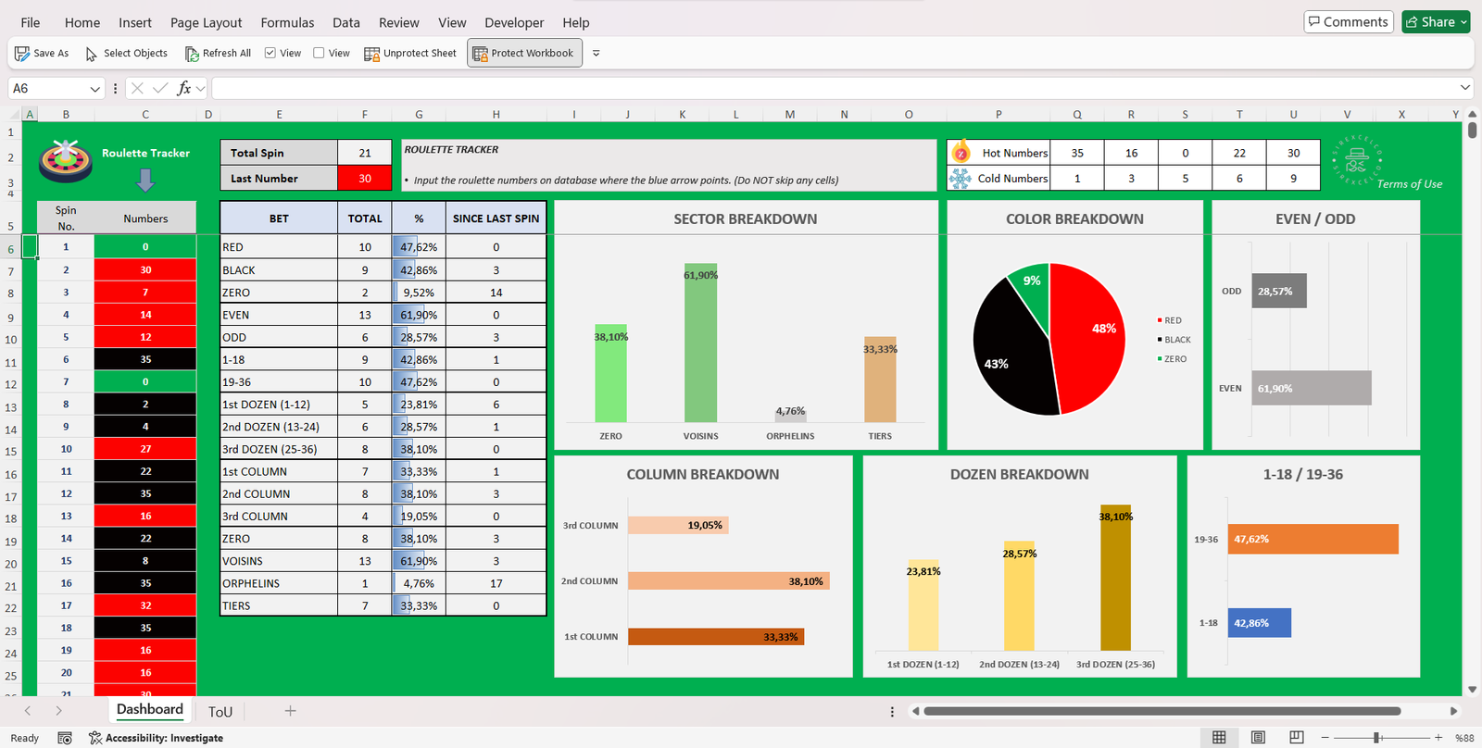Enable the unchecked View checkbox
Viewport: 1482px width, 748px height.
pos(319,54)
